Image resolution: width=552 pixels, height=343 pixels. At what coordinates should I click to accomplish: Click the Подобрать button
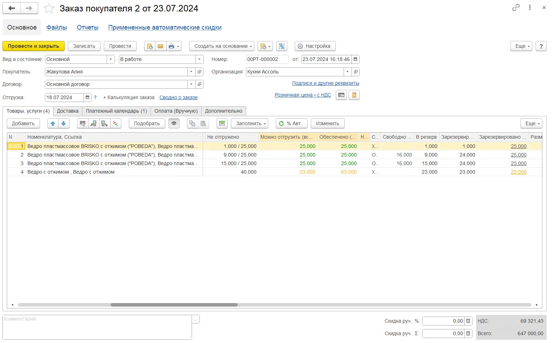(x=147, y=123)
